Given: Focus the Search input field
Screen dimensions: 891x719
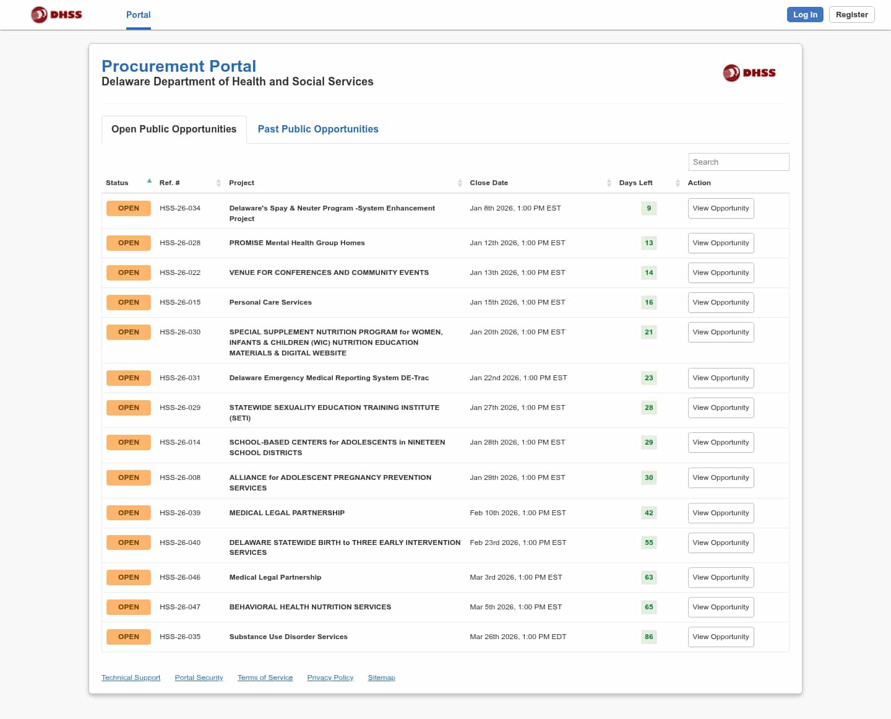Looking at the screenshot, I should pyautogui.click(x=738, y=162).
